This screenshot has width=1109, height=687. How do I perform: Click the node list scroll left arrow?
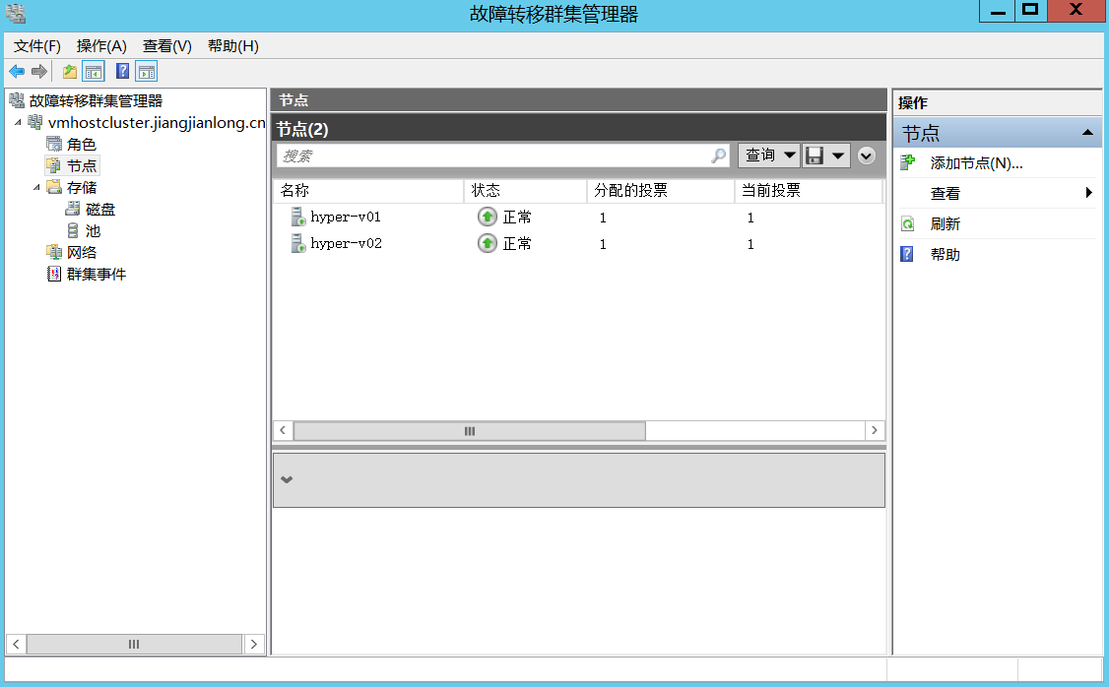[283, 430]
